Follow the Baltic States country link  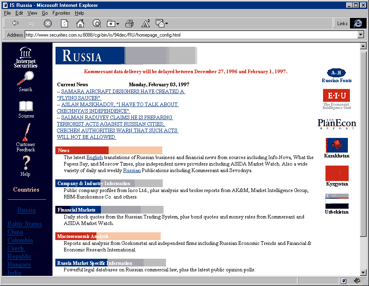click(24, 224)
